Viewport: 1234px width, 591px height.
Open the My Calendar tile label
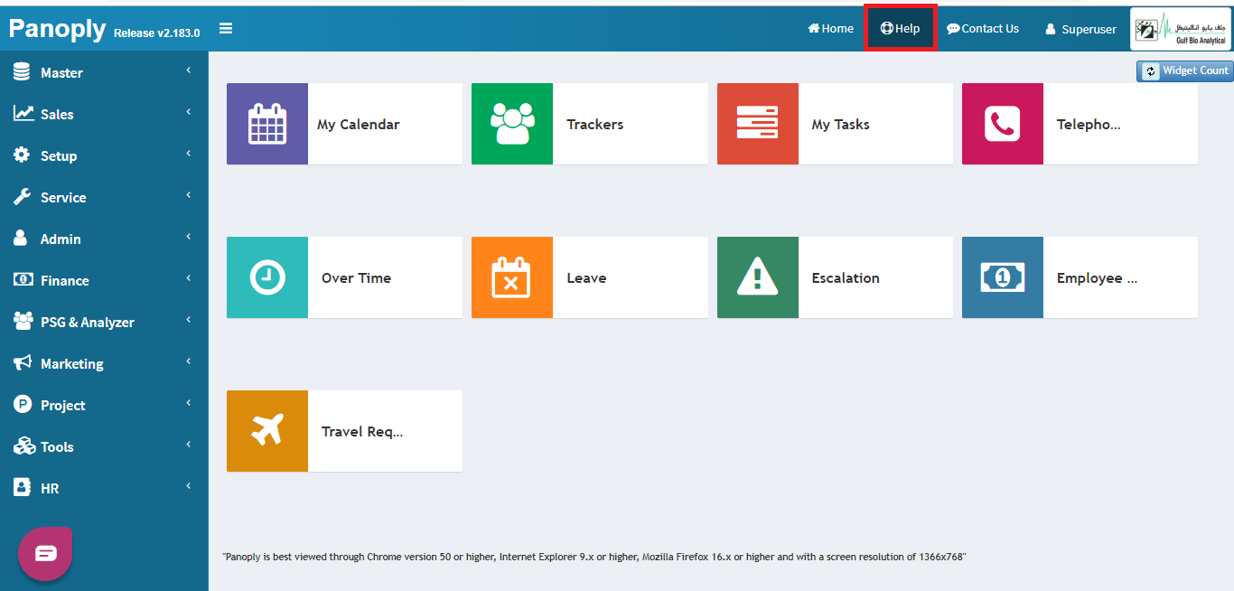[358, 125]
